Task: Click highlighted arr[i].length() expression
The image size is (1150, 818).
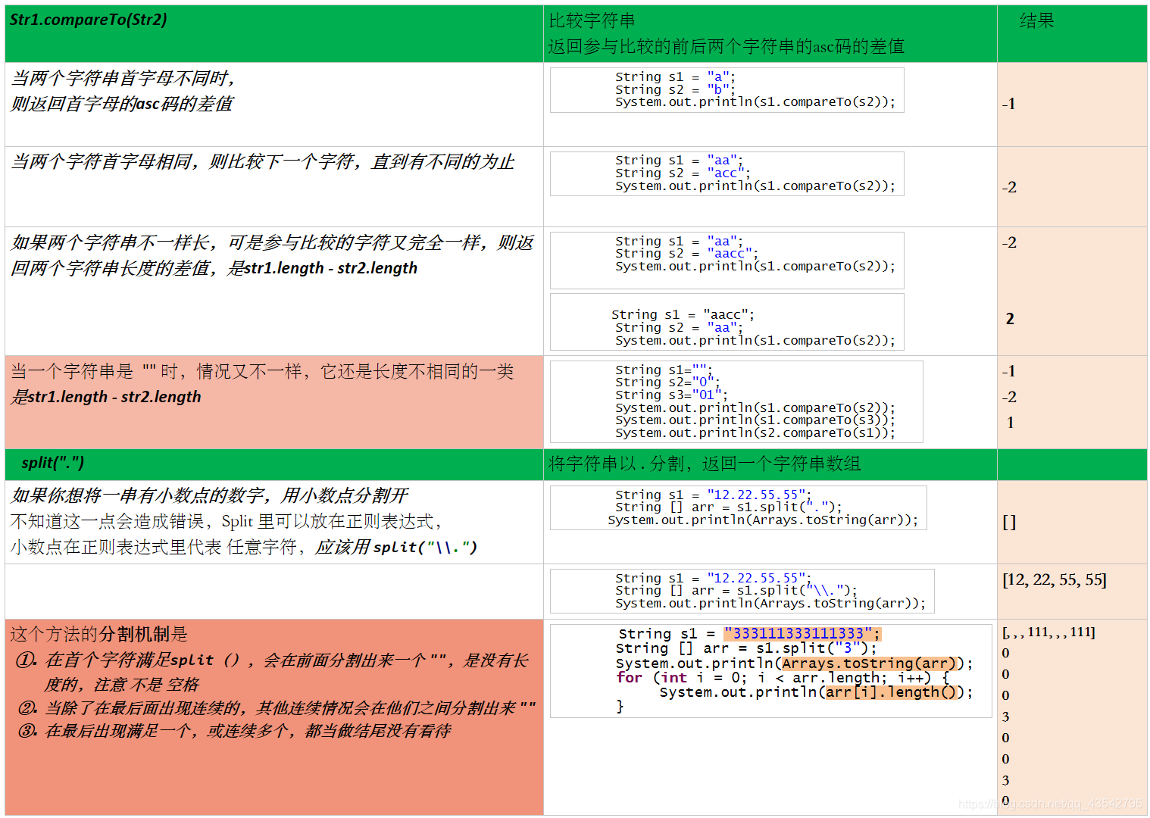Action: click(892, 692)
